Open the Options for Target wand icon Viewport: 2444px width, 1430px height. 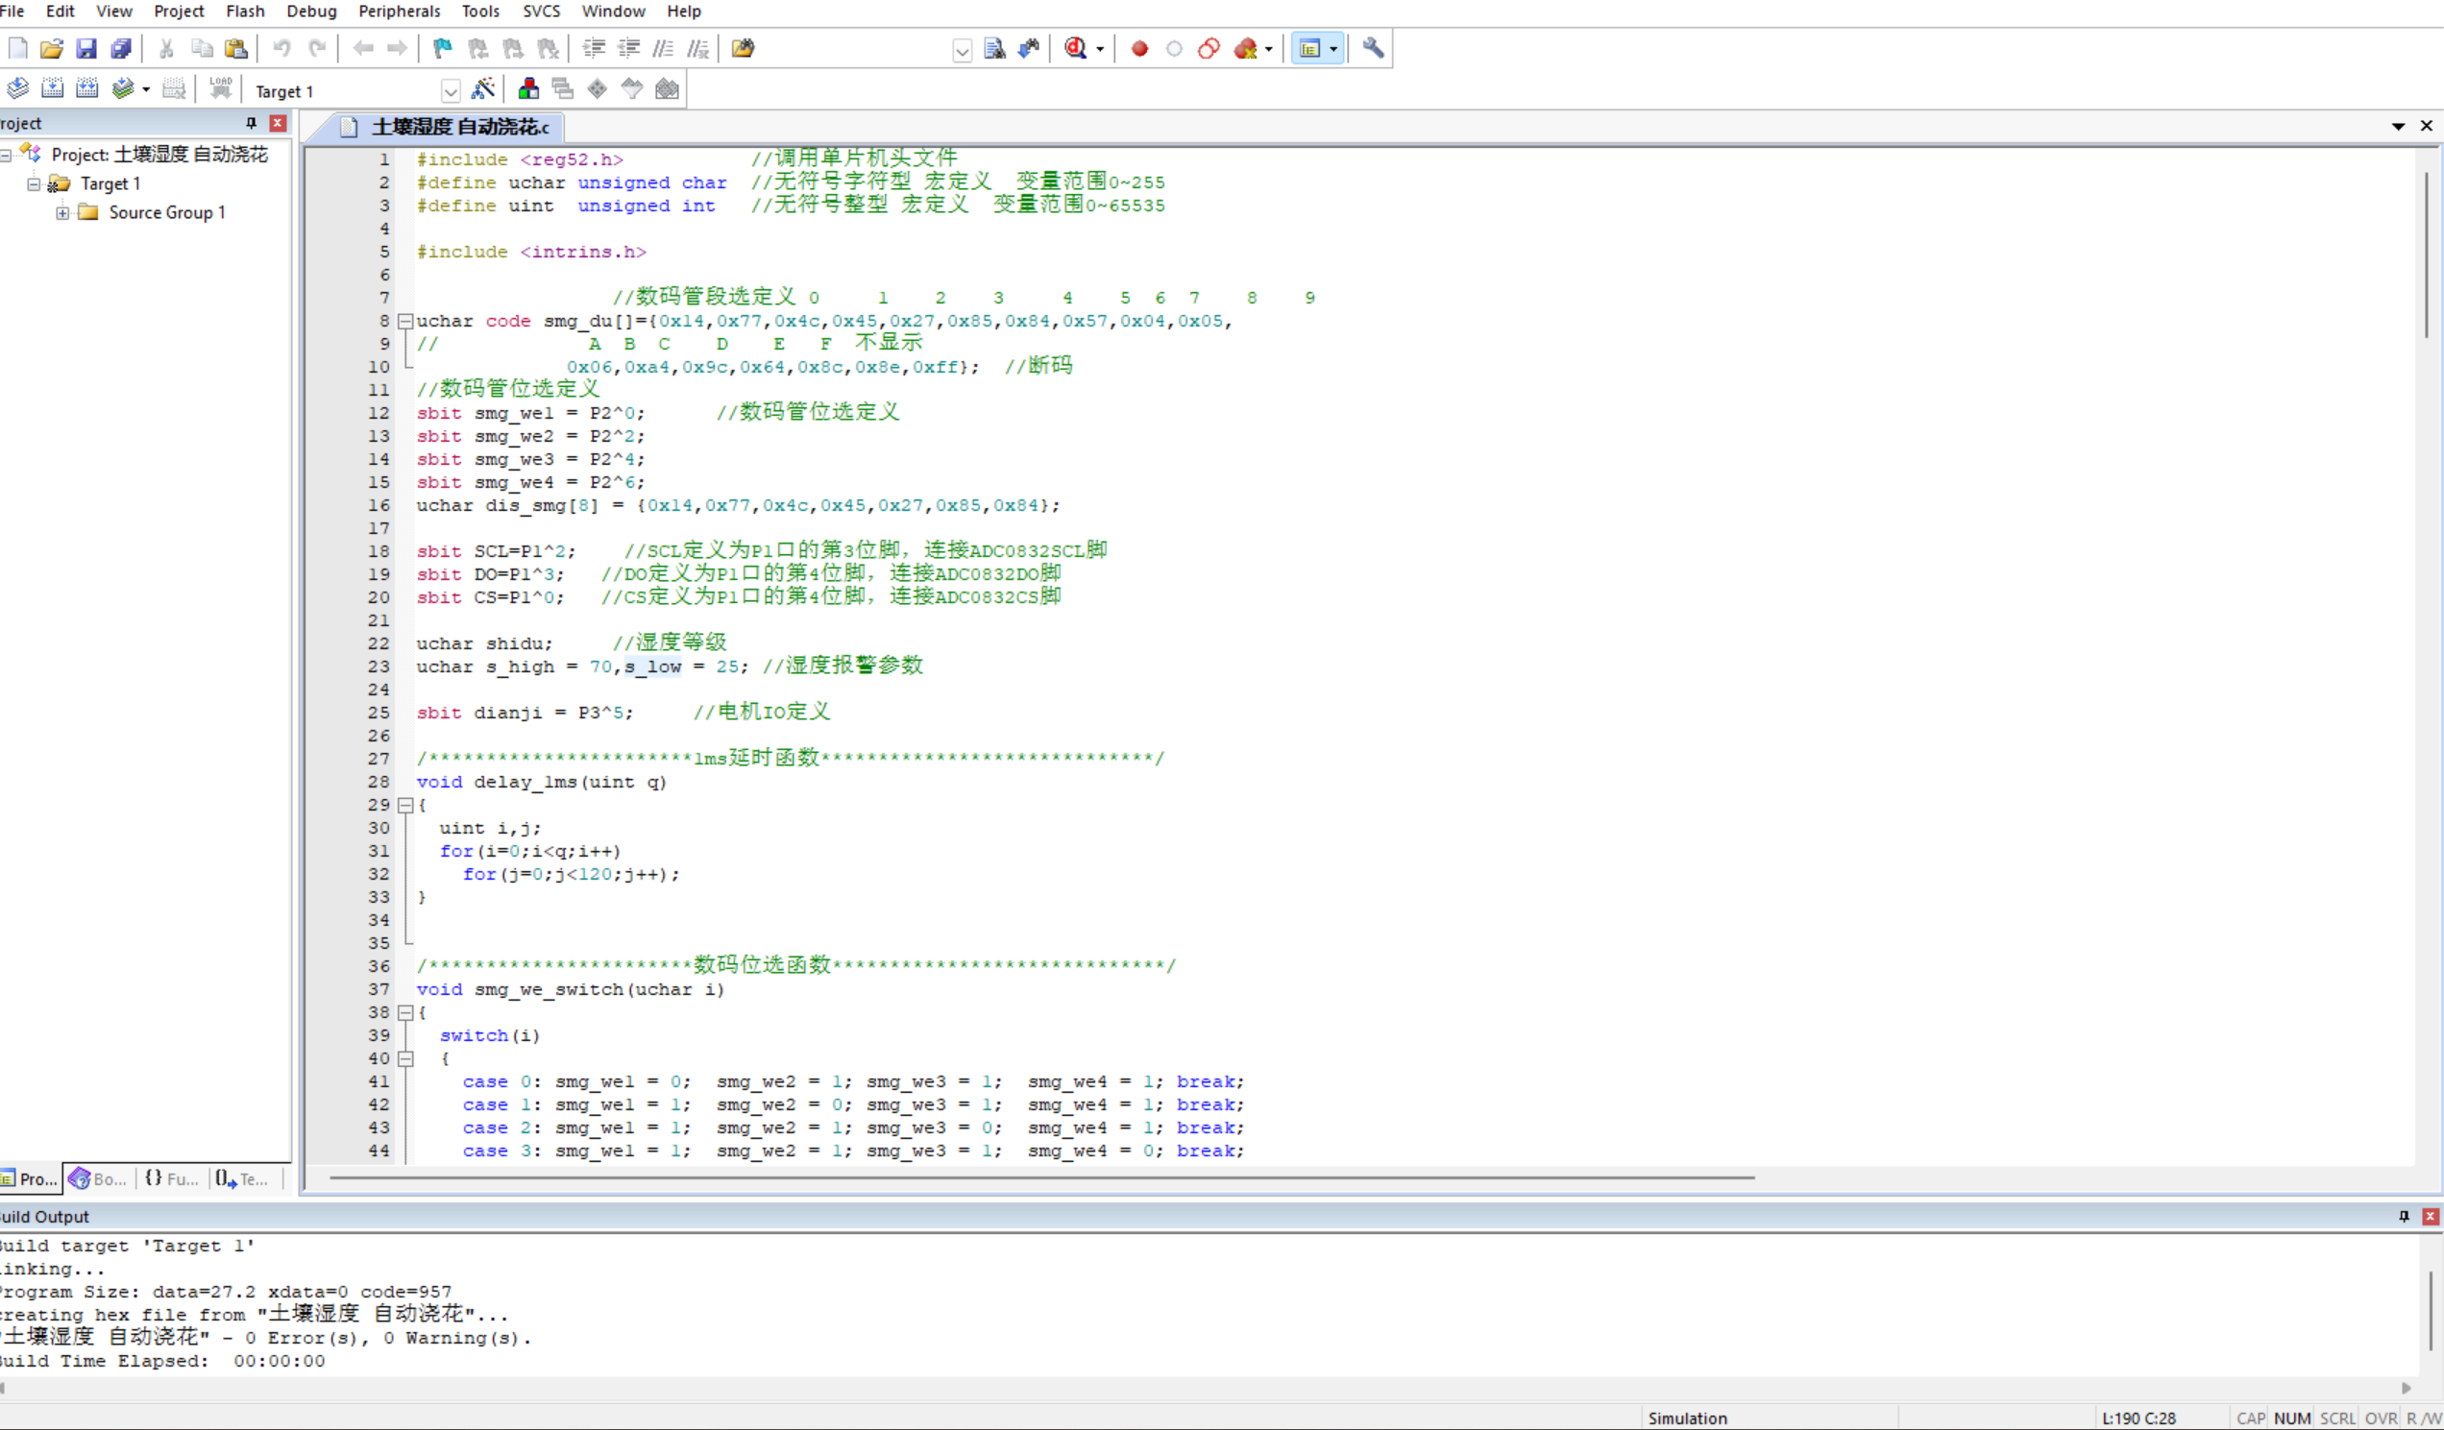tap(482, 89)
